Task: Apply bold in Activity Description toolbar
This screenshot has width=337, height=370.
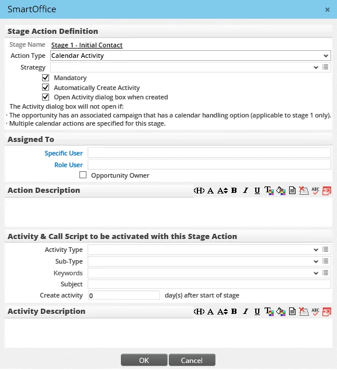Action: pos(234,312)
